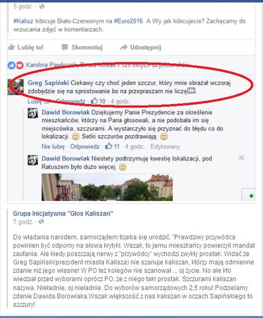Open Grupa Inicjatywna "Głos Kaliszan" page link
This screenshot has height=318, width=263.
click(x=63, y=214)
